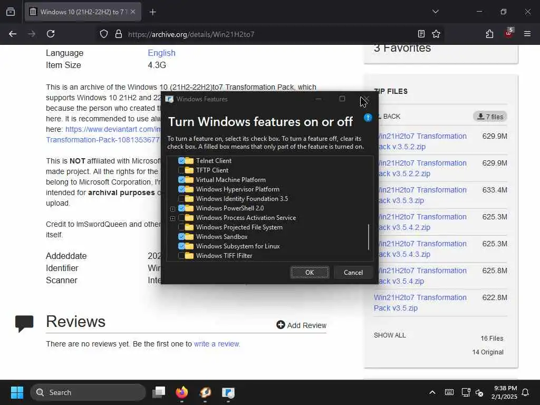Download Transformation Pack v3.5.4.zip

click(422, 276)
